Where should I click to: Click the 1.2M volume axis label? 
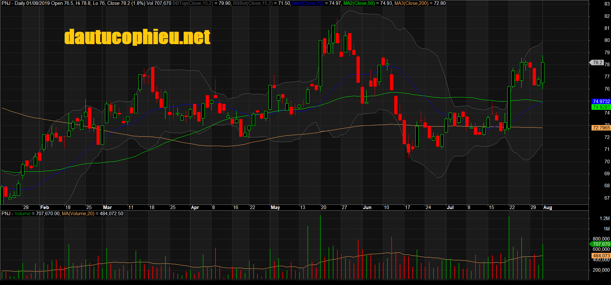pyautogui.click(x=604, y=218)
